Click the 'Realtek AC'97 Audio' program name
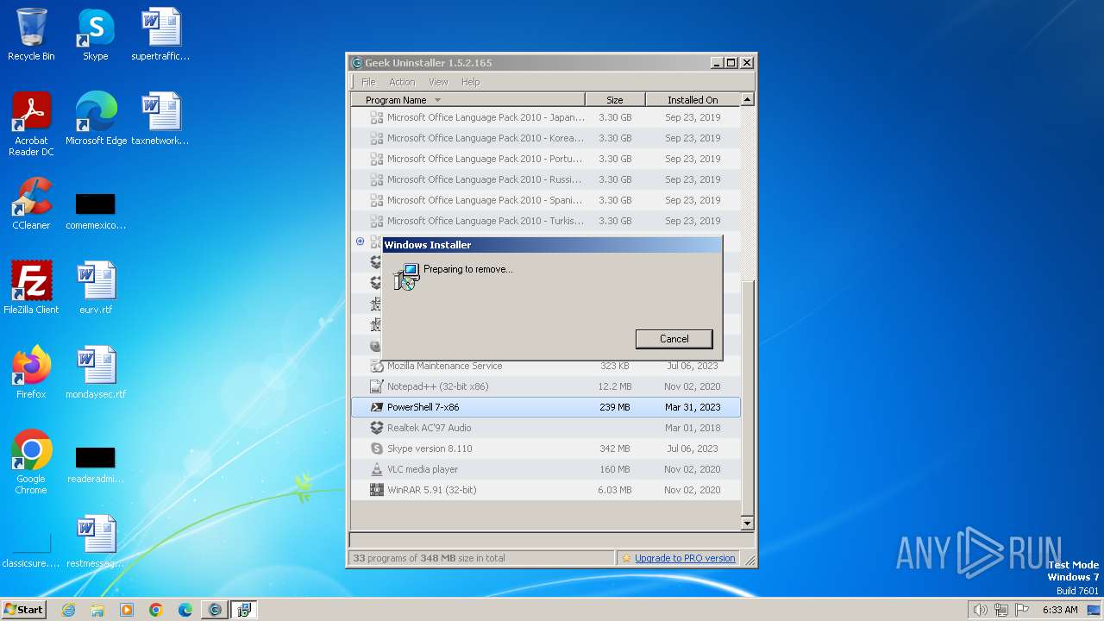 [x=429, y=428]
